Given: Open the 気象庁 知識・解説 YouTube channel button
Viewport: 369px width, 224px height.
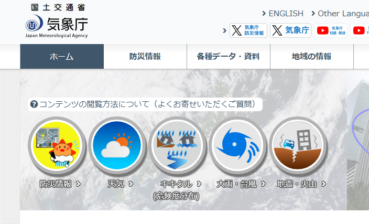Looking at the screenshot, I should point(331,30).
